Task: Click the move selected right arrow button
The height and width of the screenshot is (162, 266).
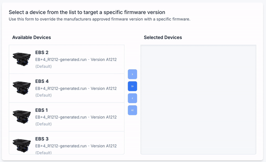Action: point(132,74)
